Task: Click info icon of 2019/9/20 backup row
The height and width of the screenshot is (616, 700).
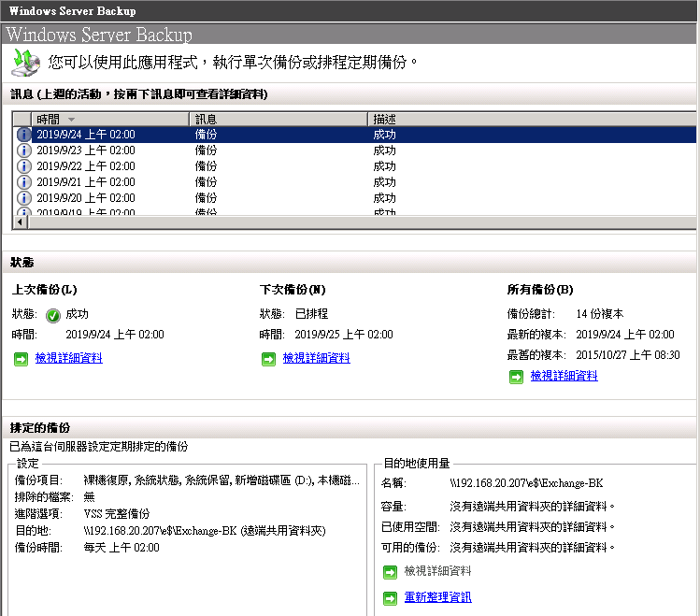Action: click(x=24, y=198)
